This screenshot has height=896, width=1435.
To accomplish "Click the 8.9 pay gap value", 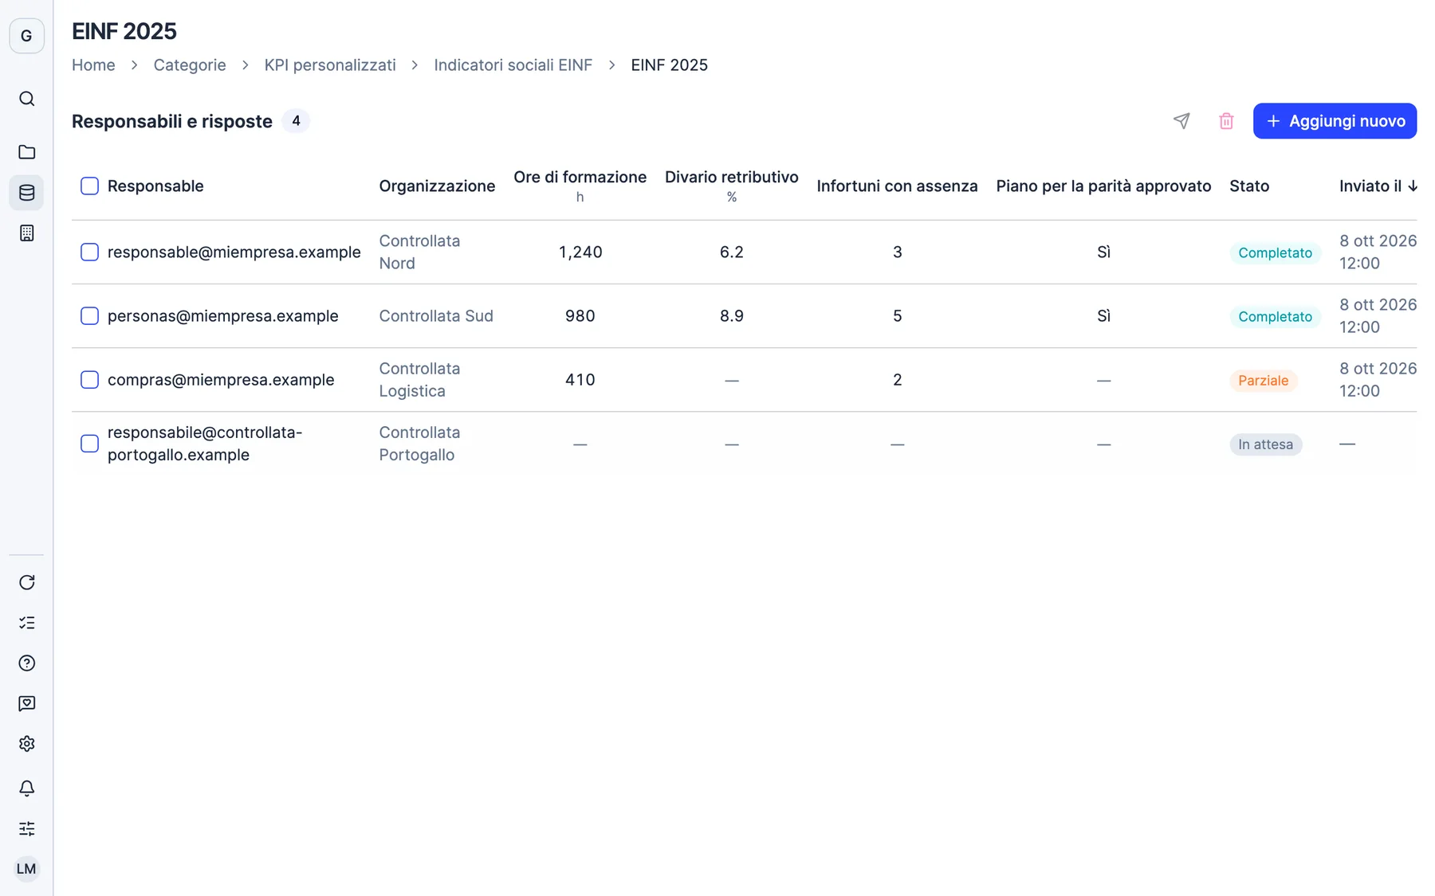I will pos(731,316).
